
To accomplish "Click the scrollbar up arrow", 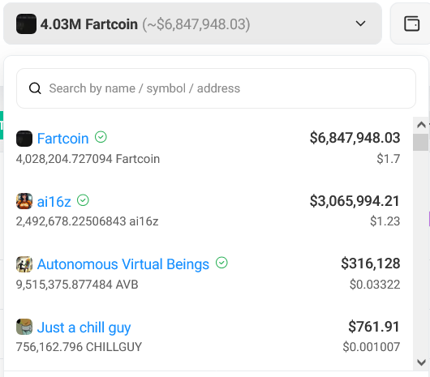I will coord(421,125).
